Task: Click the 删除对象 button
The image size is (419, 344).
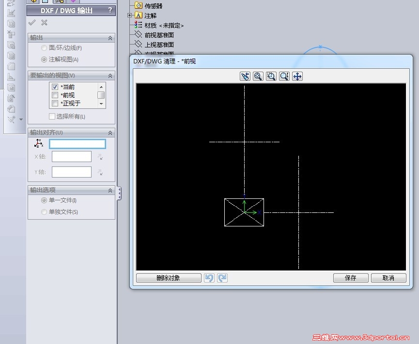Action: [169, 278]
